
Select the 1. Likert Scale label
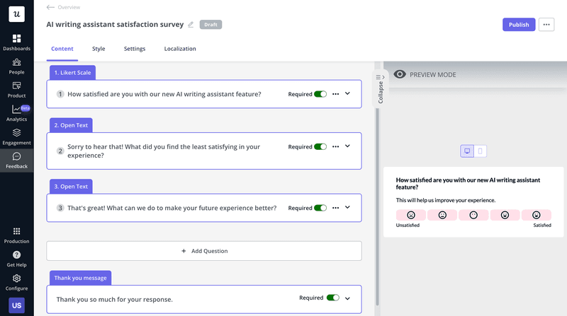pyautogui.click(x=73, y=73)
